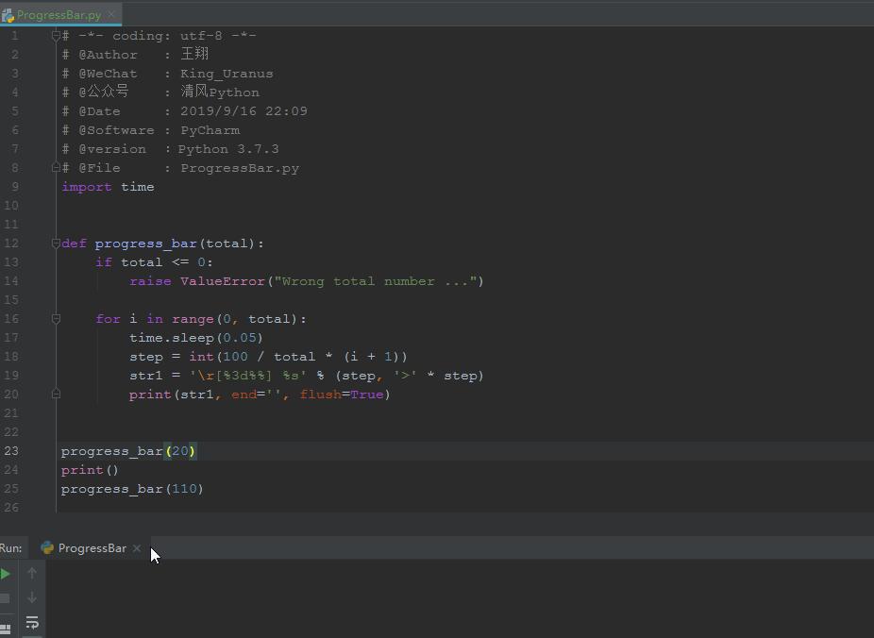Click the Python icon on the ProgressBar run tab
This screenshot has height=638, width=874.
pyautogui.click(x=47, y=547)
